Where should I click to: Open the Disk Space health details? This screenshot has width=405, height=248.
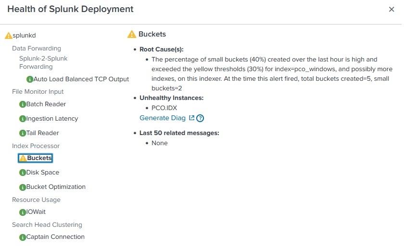coord(43,173)
